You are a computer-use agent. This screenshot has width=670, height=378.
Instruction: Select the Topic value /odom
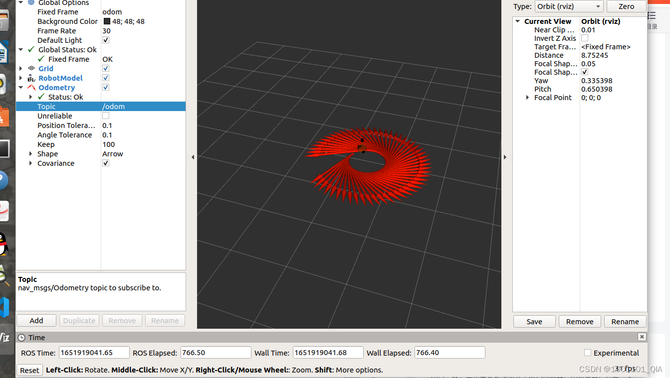[113, 106]
